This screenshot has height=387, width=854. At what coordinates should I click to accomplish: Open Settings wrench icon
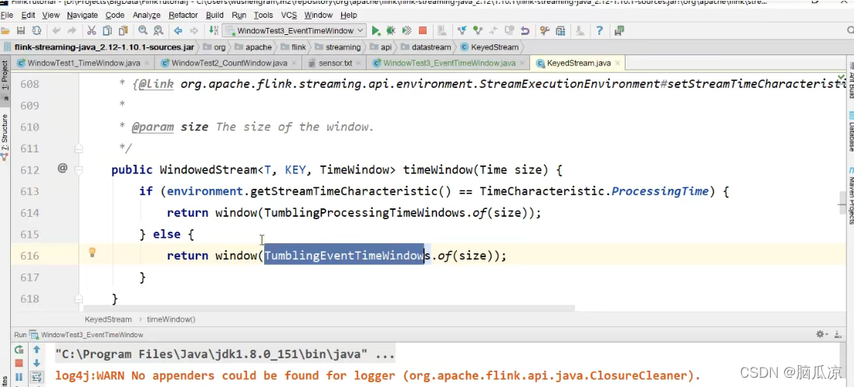pos(545,31)
